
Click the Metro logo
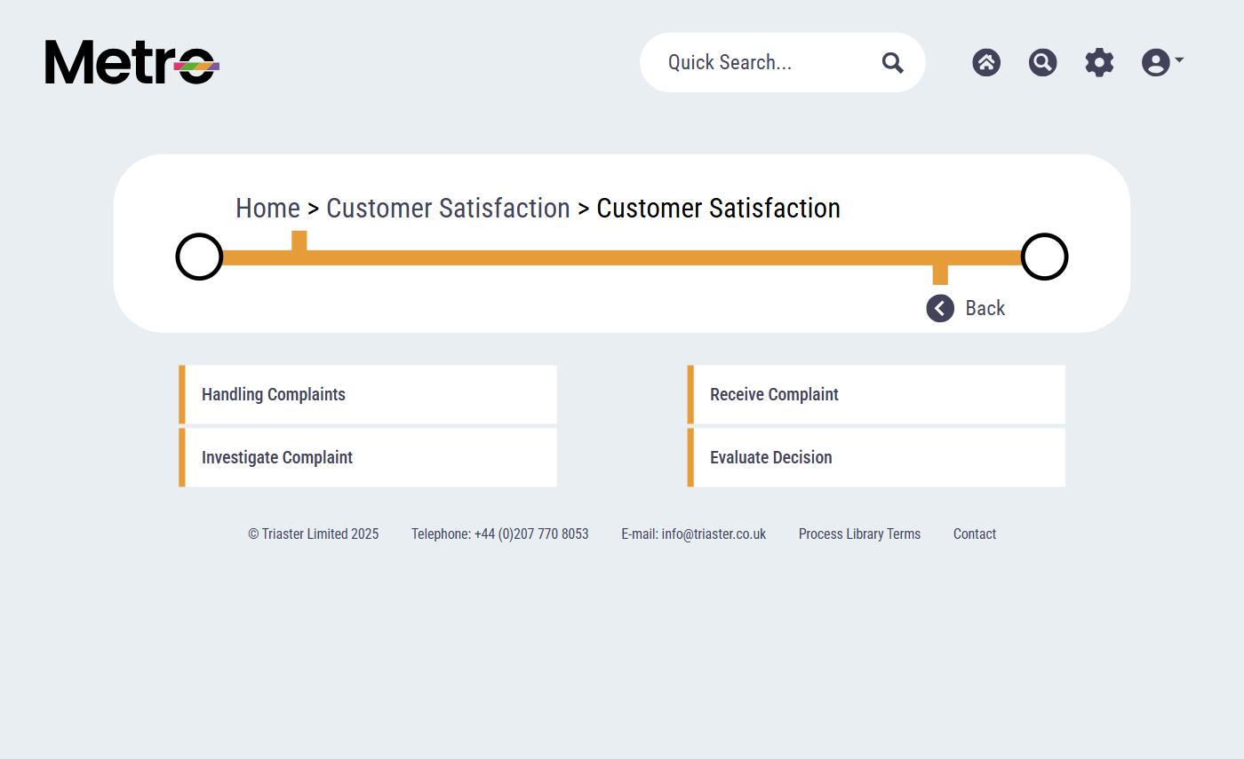[x=132, y=62]
